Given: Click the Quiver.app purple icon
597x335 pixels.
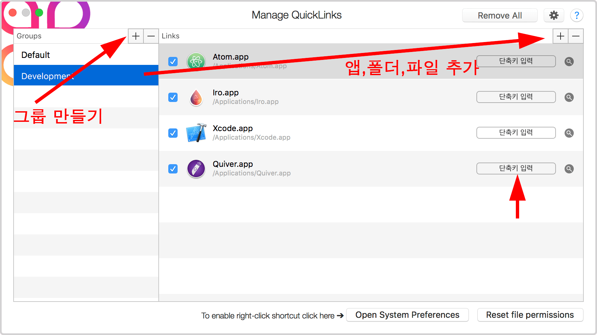Looking at the screenshot, I should click(196, 169).
